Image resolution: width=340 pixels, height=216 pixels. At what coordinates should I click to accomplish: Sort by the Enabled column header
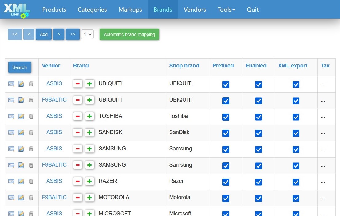(256, 66)
